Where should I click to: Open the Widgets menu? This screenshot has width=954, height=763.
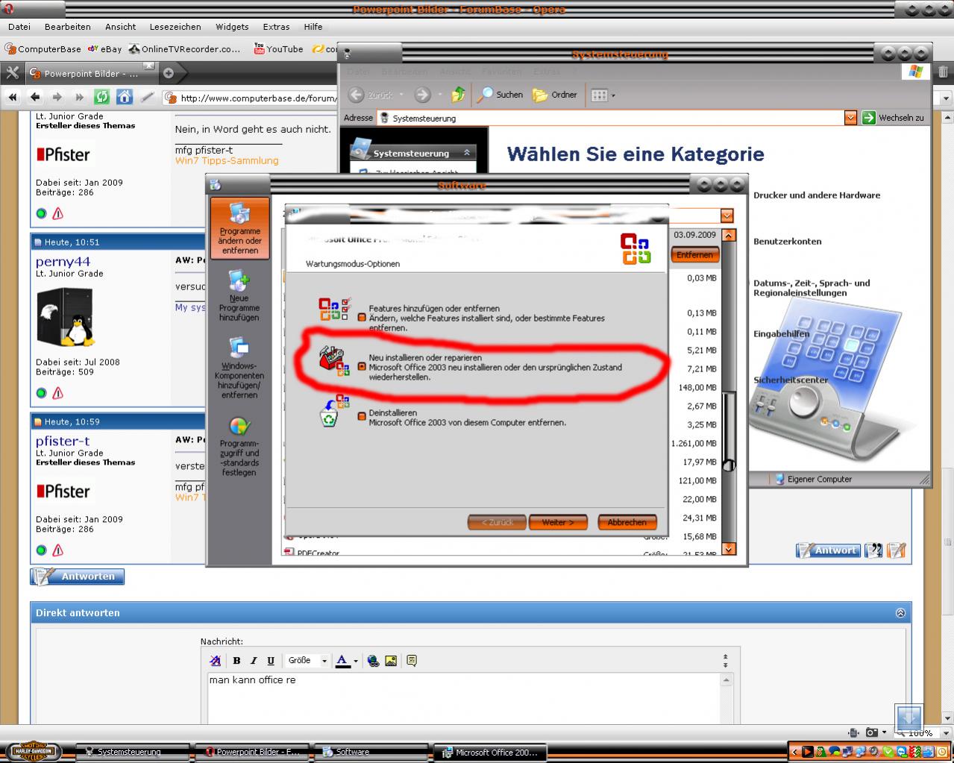232,27
